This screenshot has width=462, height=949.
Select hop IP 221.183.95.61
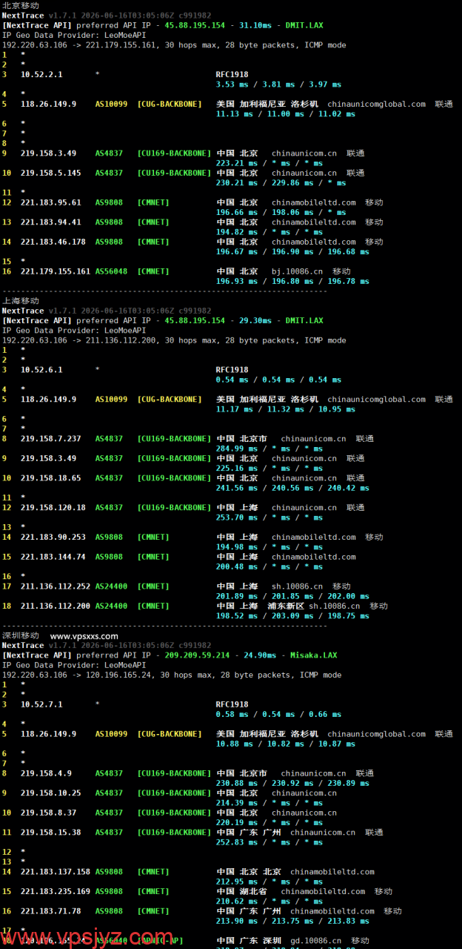tap(51, 202)
